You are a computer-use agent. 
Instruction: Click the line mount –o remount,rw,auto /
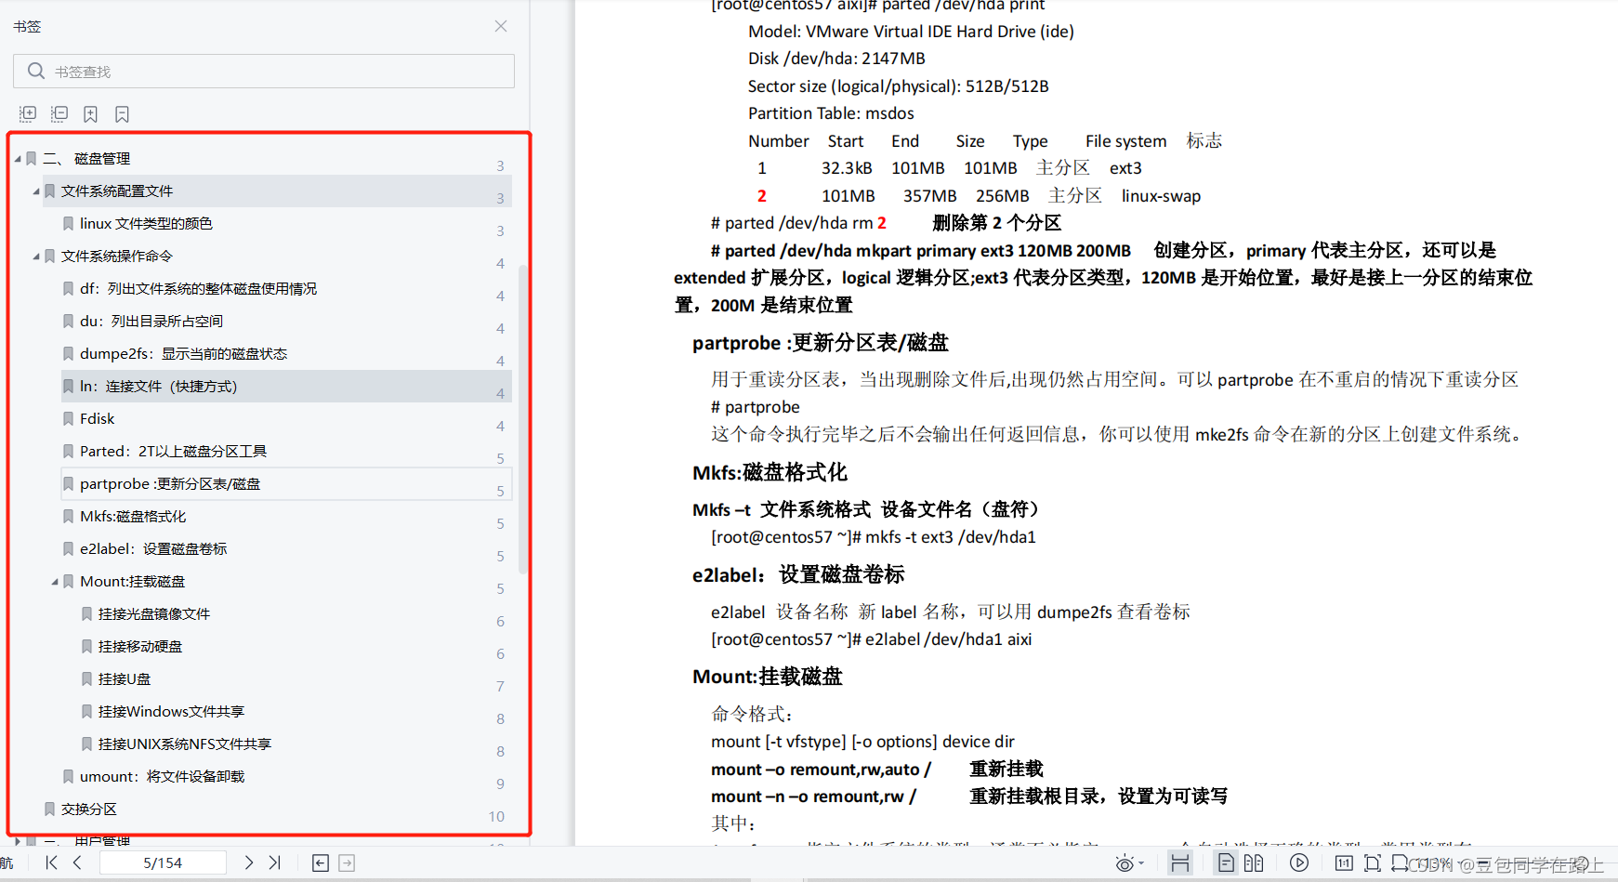click(821, 770)
